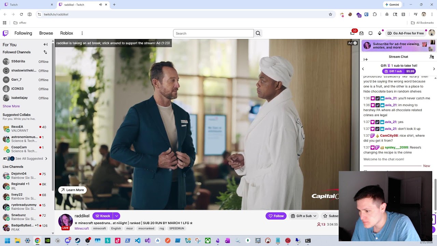This screenshot has height=246, width=437.
Task: Open All Bookmarks folder
Action: pos(422,23)
